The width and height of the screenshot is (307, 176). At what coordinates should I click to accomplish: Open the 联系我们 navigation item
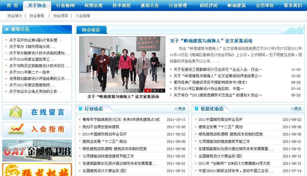coord(293,5)
